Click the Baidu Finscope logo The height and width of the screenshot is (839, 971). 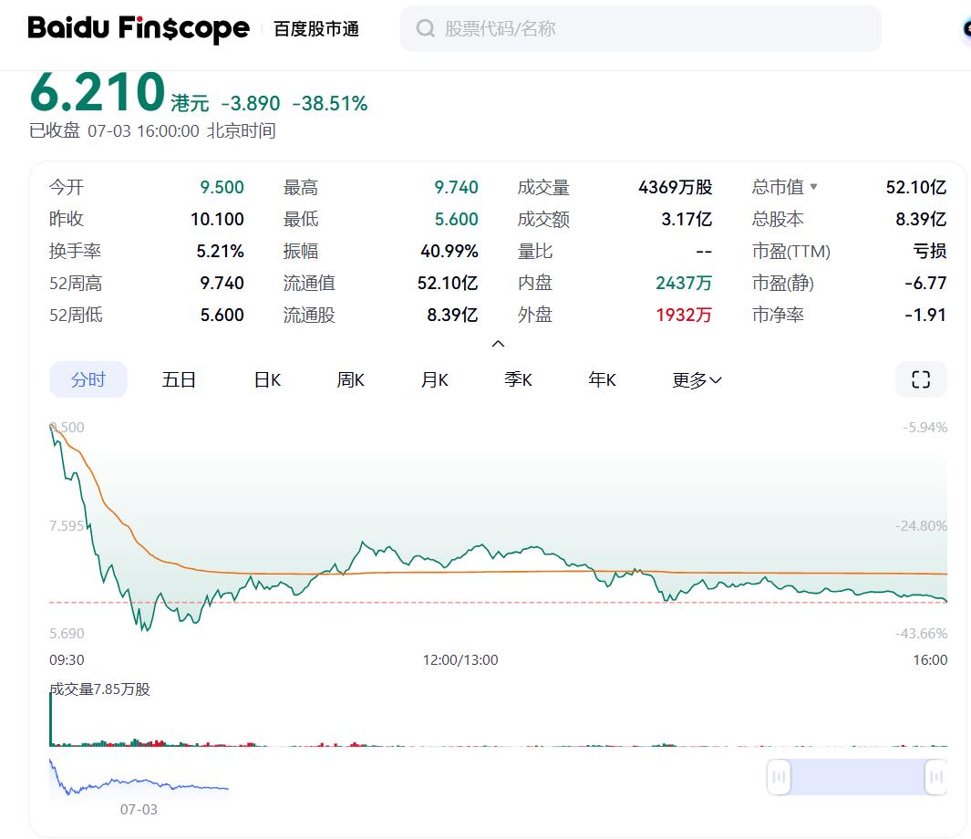coord(138,28)
